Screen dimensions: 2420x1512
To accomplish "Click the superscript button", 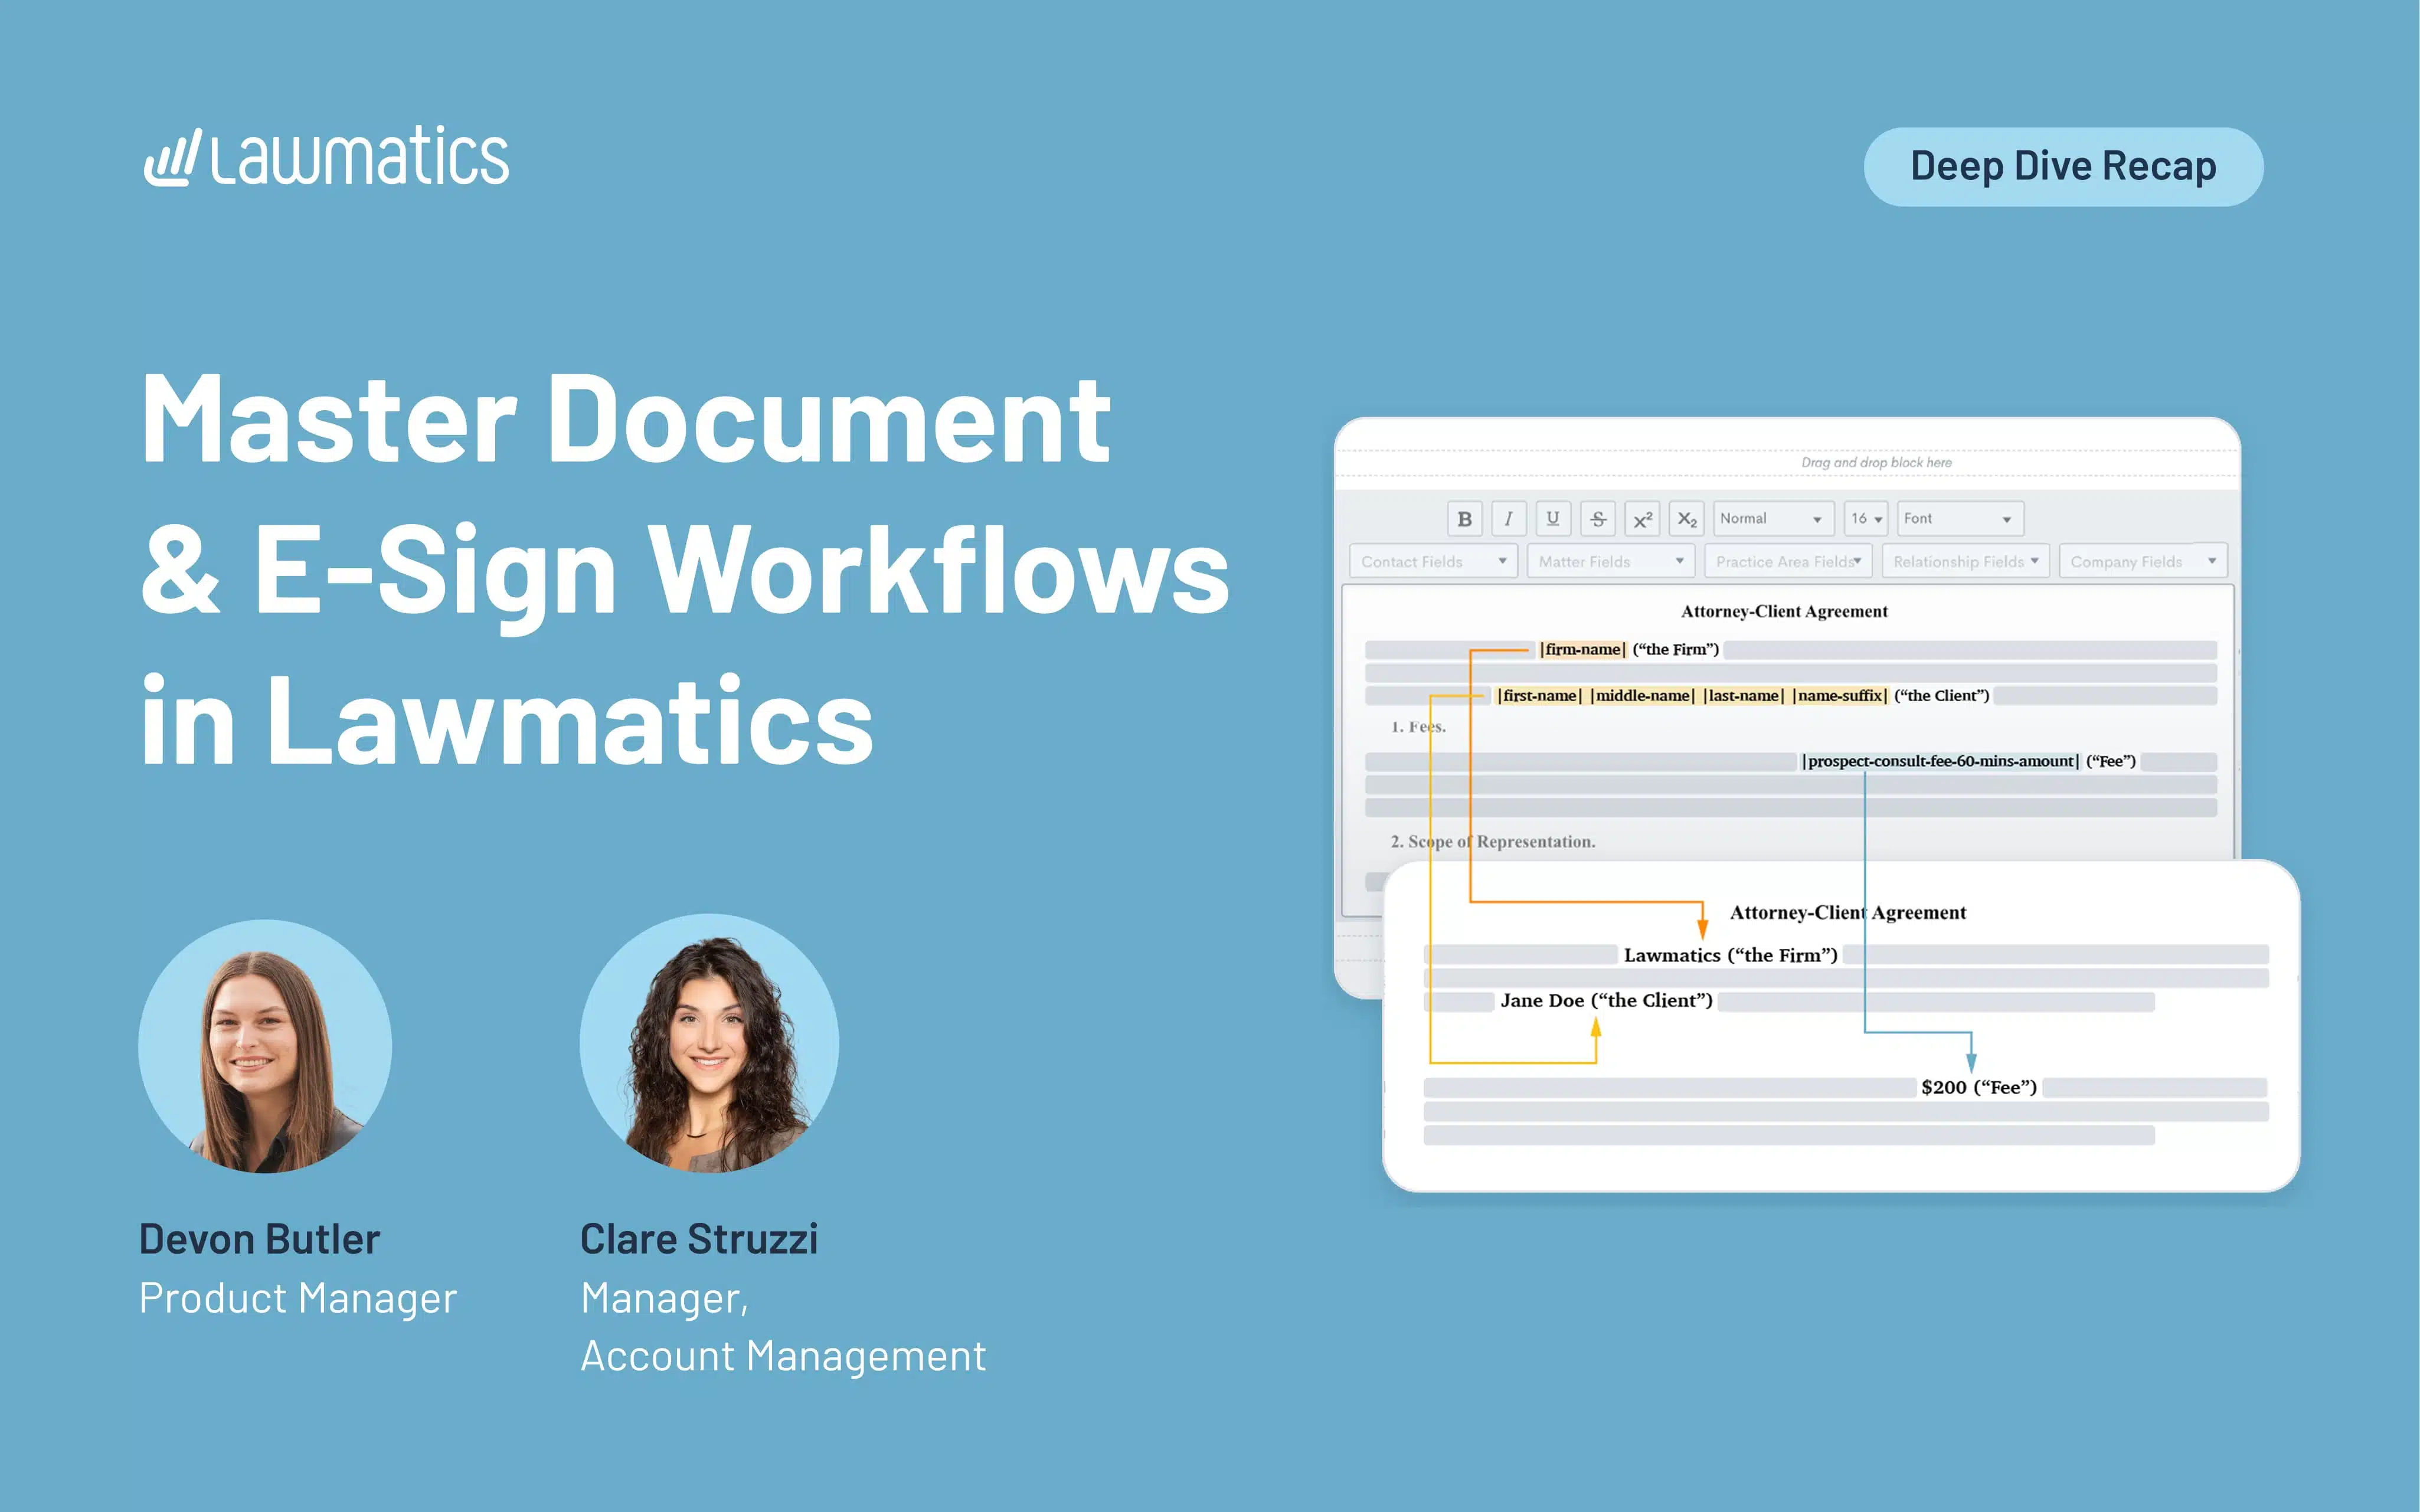I will pos(1642,519).
